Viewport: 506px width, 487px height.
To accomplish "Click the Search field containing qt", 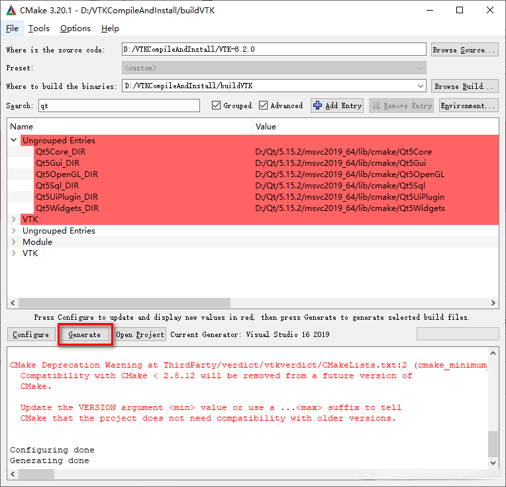I will point(119,105).
